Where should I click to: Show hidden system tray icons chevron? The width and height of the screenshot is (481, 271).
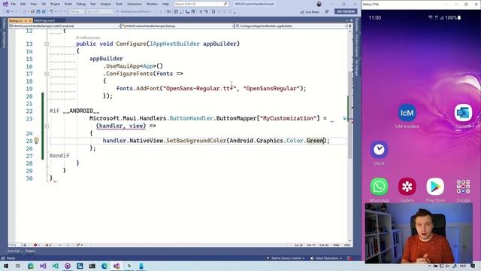[429, 266]
